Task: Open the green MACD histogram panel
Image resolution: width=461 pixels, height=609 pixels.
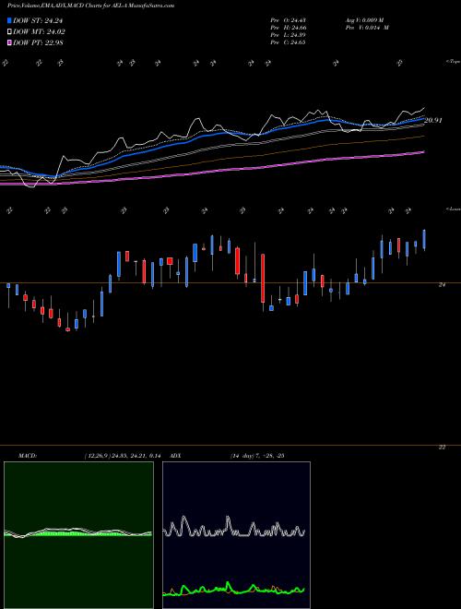Action: (78, 535)
